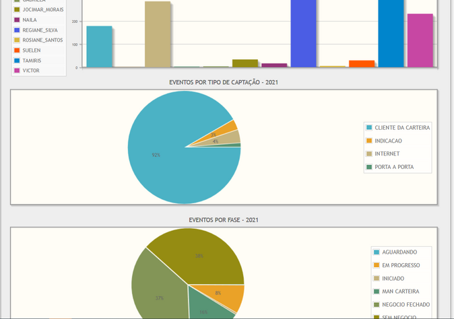Click the ROSIANE_SANTOS legend color swatch
454x319 pixels.
tap(17, 40)
